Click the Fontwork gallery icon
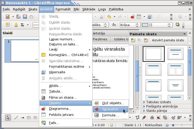 click(152, 118)
